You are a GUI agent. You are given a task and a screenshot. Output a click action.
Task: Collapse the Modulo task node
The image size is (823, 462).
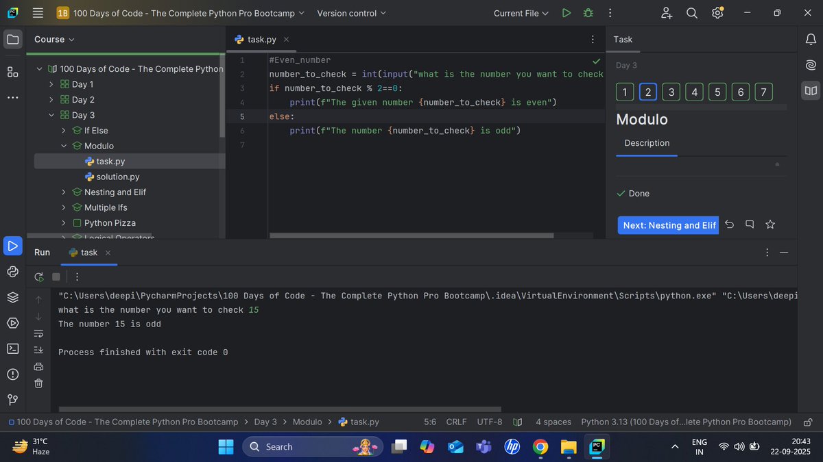[x=63, y=146]
